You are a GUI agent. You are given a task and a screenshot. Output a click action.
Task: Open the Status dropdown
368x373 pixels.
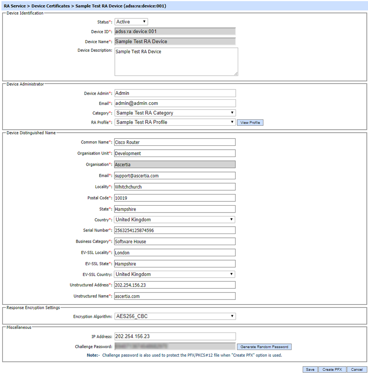[131, 22]
